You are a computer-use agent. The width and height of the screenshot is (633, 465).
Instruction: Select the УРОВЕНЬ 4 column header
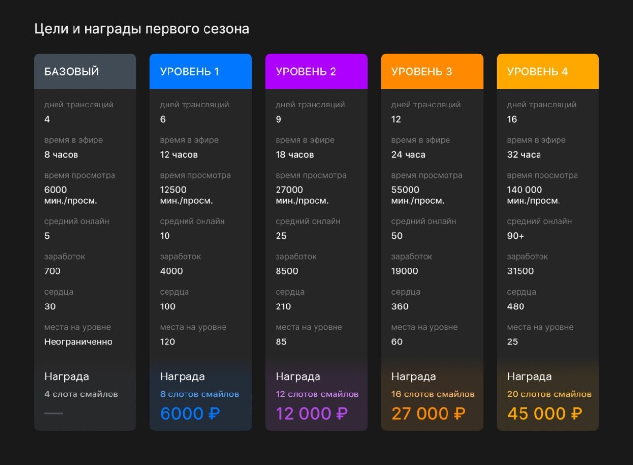click(534, 71)
